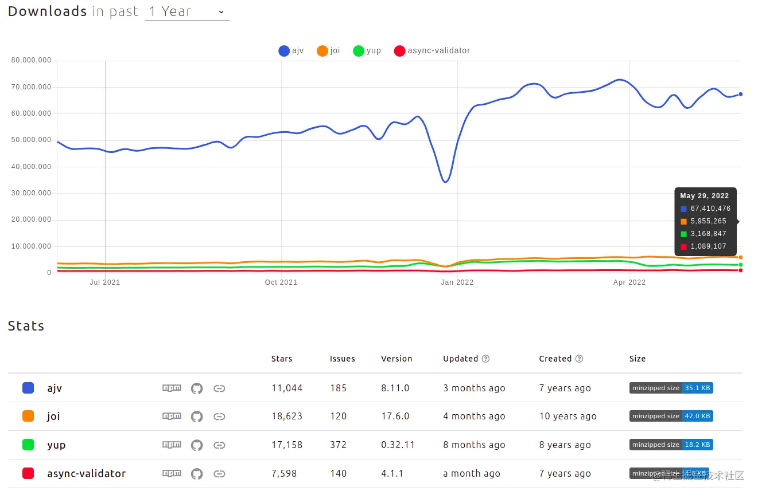Click ajv version 8.11.0

click(395, 388)
